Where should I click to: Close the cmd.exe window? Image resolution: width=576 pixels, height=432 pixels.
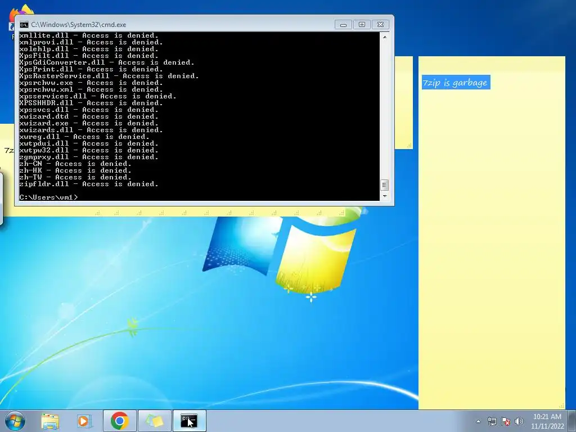(381, 25)
